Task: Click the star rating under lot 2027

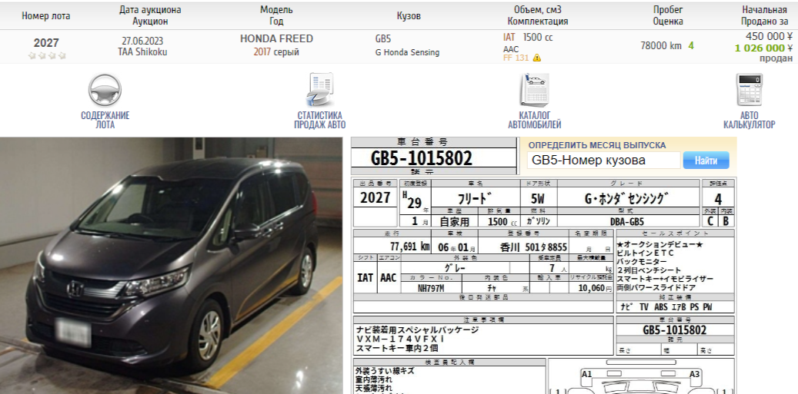Action: click(x=47, y=55)
